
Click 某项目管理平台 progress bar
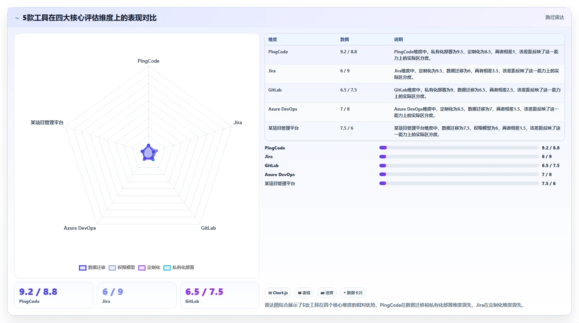tap(459, 183)
